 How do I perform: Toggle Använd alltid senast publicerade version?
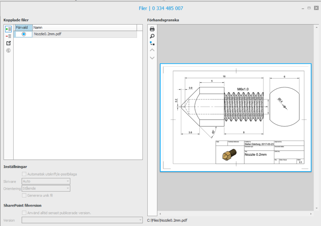click(24, 213)
